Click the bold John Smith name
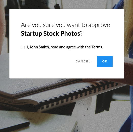Screen dimensions: 133x132 [x=39, y=47]
